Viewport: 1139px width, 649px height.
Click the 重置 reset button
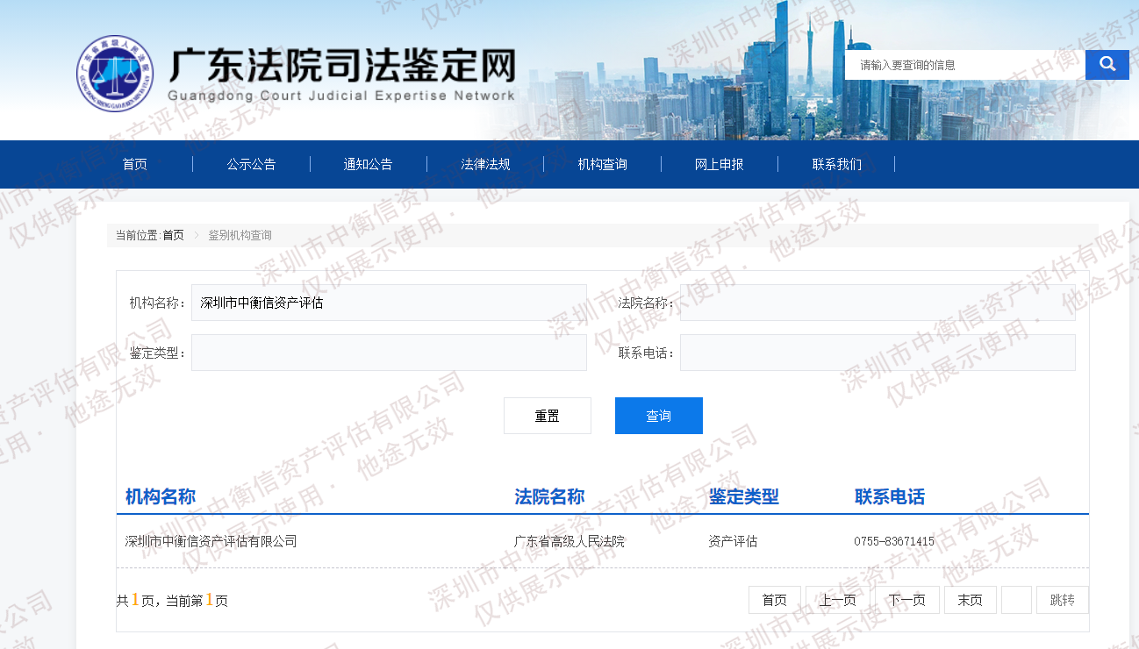click(548, 416)
